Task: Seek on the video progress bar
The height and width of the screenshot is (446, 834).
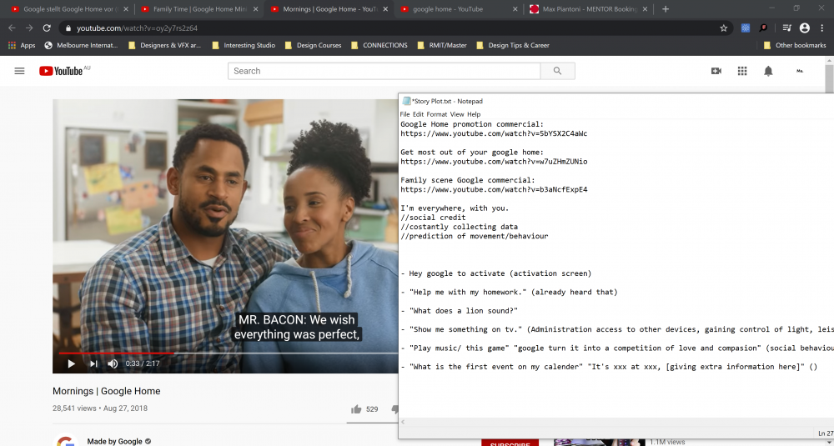Action: [229, 353]
